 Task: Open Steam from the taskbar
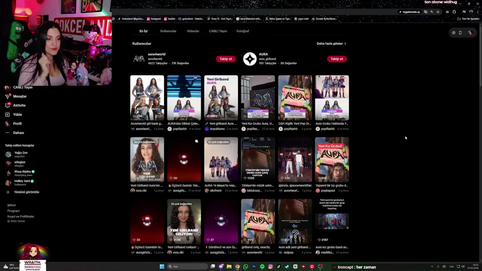tap(287, 266)
